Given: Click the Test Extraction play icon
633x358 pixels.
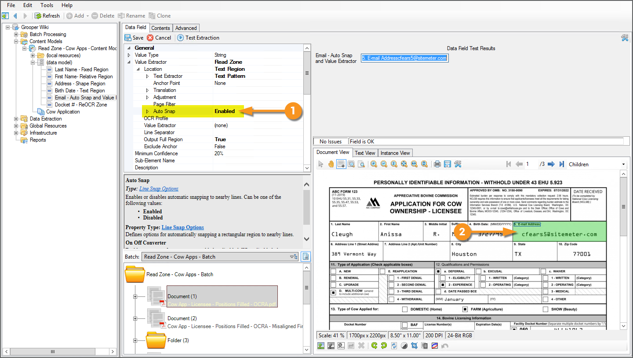Looking at the screenshot, I should (x=181, y=38).
